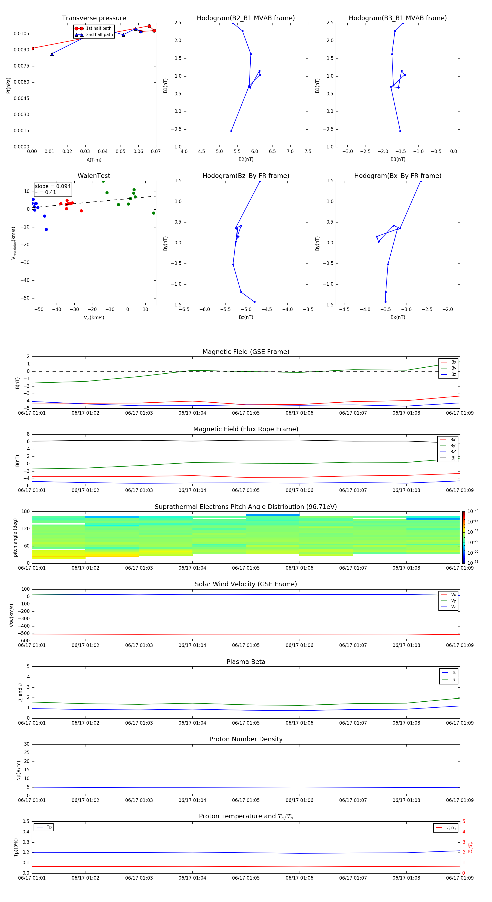This screenshot has height=902, width=492.
Task: Click the 'r = 0.41' annotation
Action: coord(46,192)
